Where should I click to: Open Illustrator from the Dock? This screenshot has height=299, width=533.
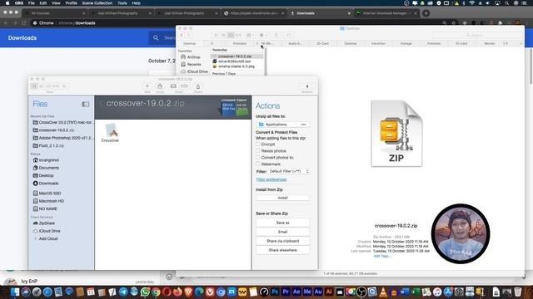pos(329,292)
